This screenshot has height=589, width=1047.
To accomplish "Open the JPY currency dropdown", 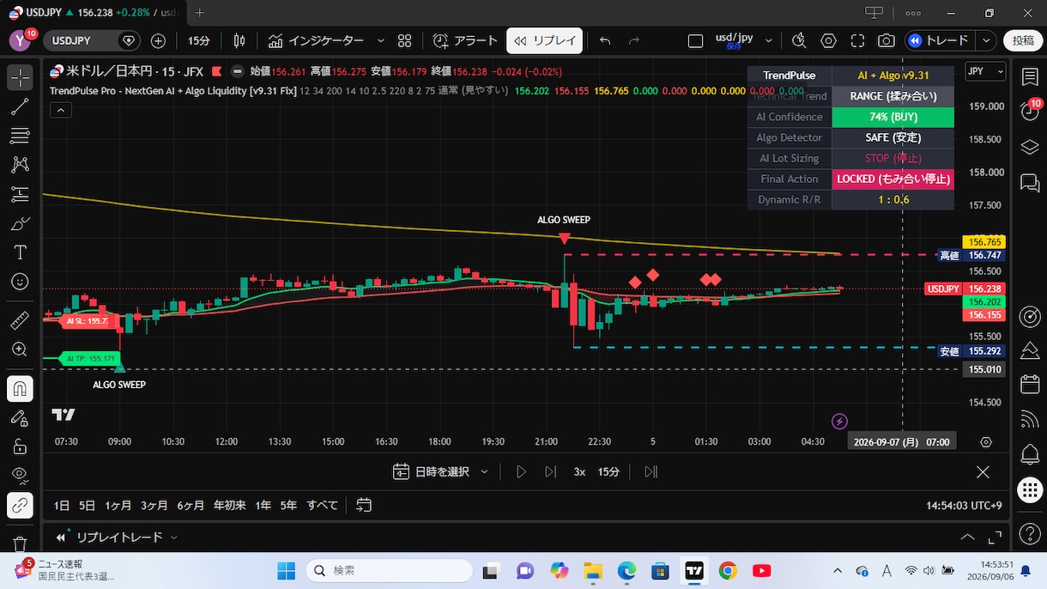I will tap(985, 72).
